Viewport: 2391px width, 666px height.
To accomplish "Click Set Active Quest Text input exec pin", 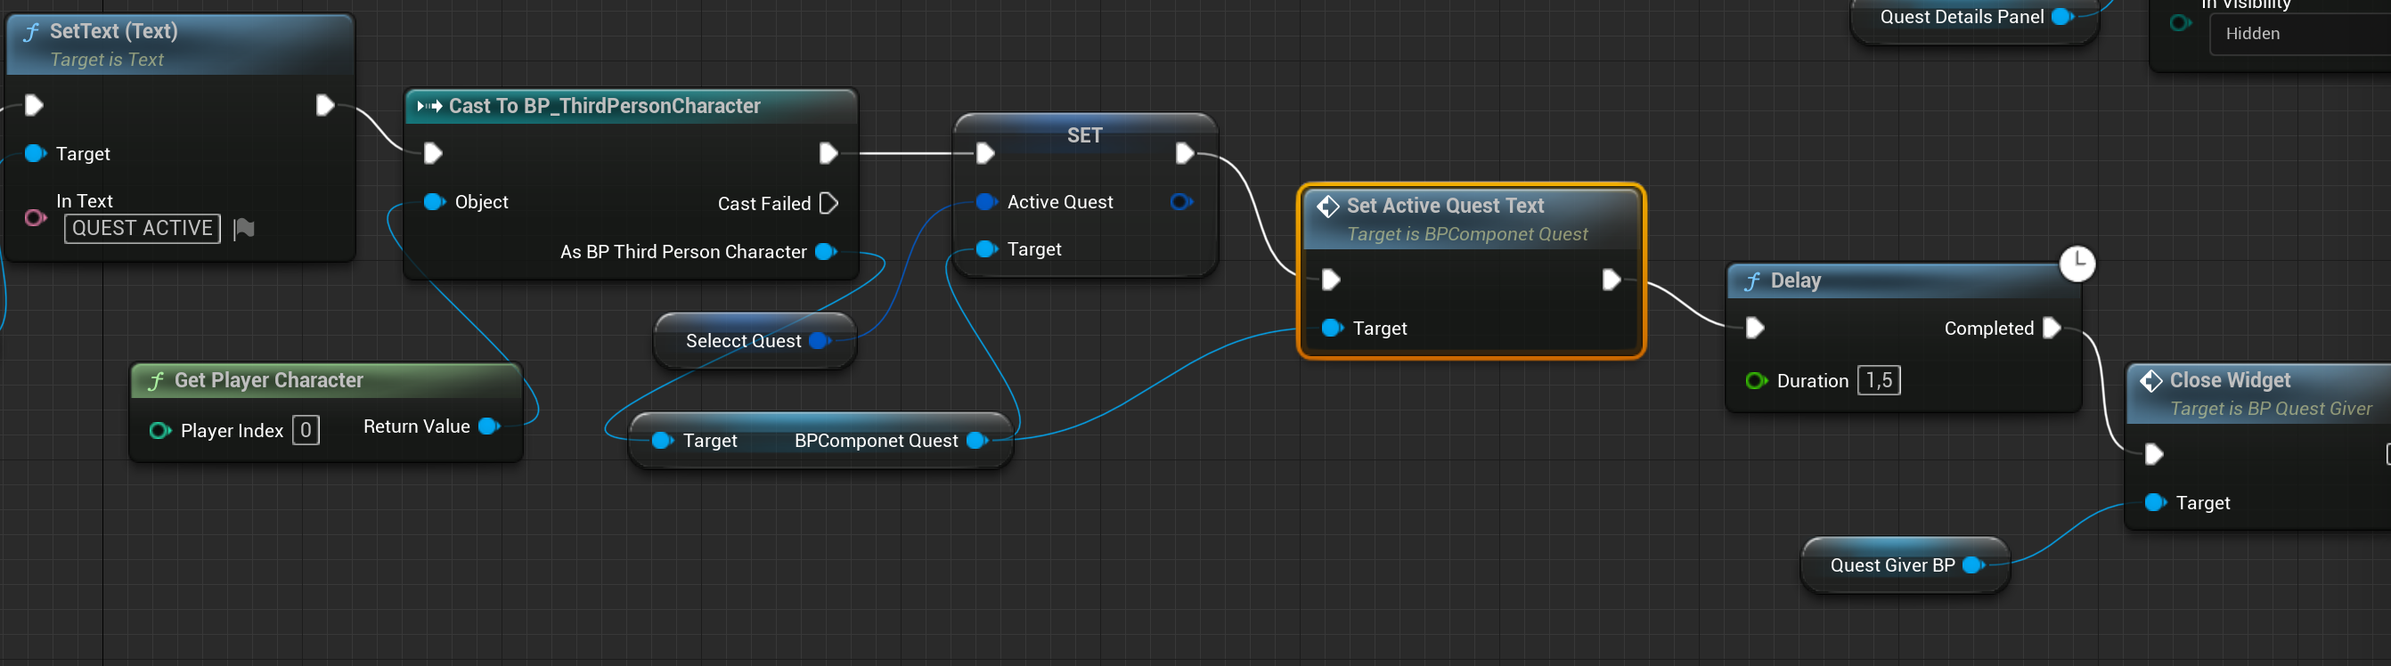I will [x=1331, y=280].
